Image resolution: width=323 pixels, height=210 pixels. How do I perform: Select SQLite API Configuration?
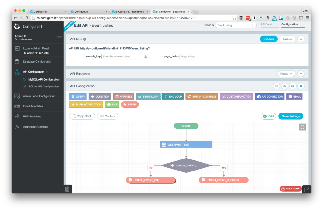click(x=44, y=87)
